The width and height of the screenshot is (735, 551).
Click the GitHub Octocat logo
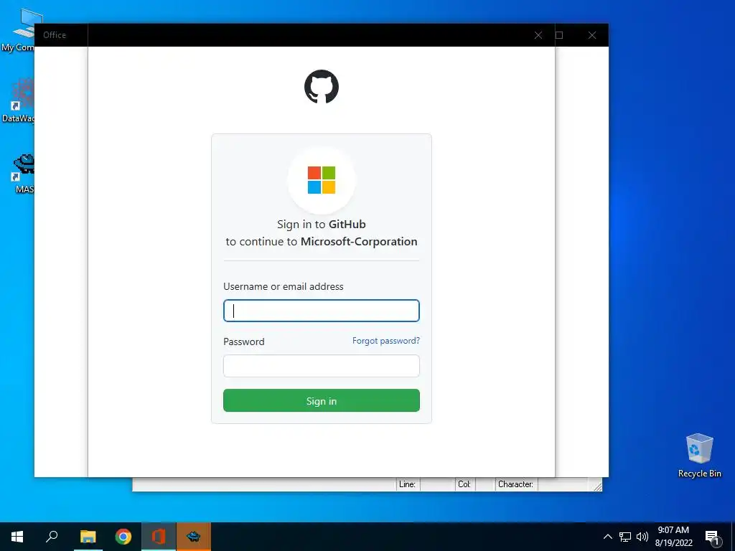point(321,87)
